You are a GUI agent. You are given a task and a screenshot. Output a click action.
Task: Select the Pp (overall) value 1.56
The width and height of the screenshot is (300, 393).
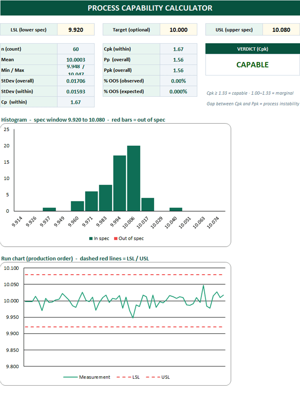tap(178, 60)
